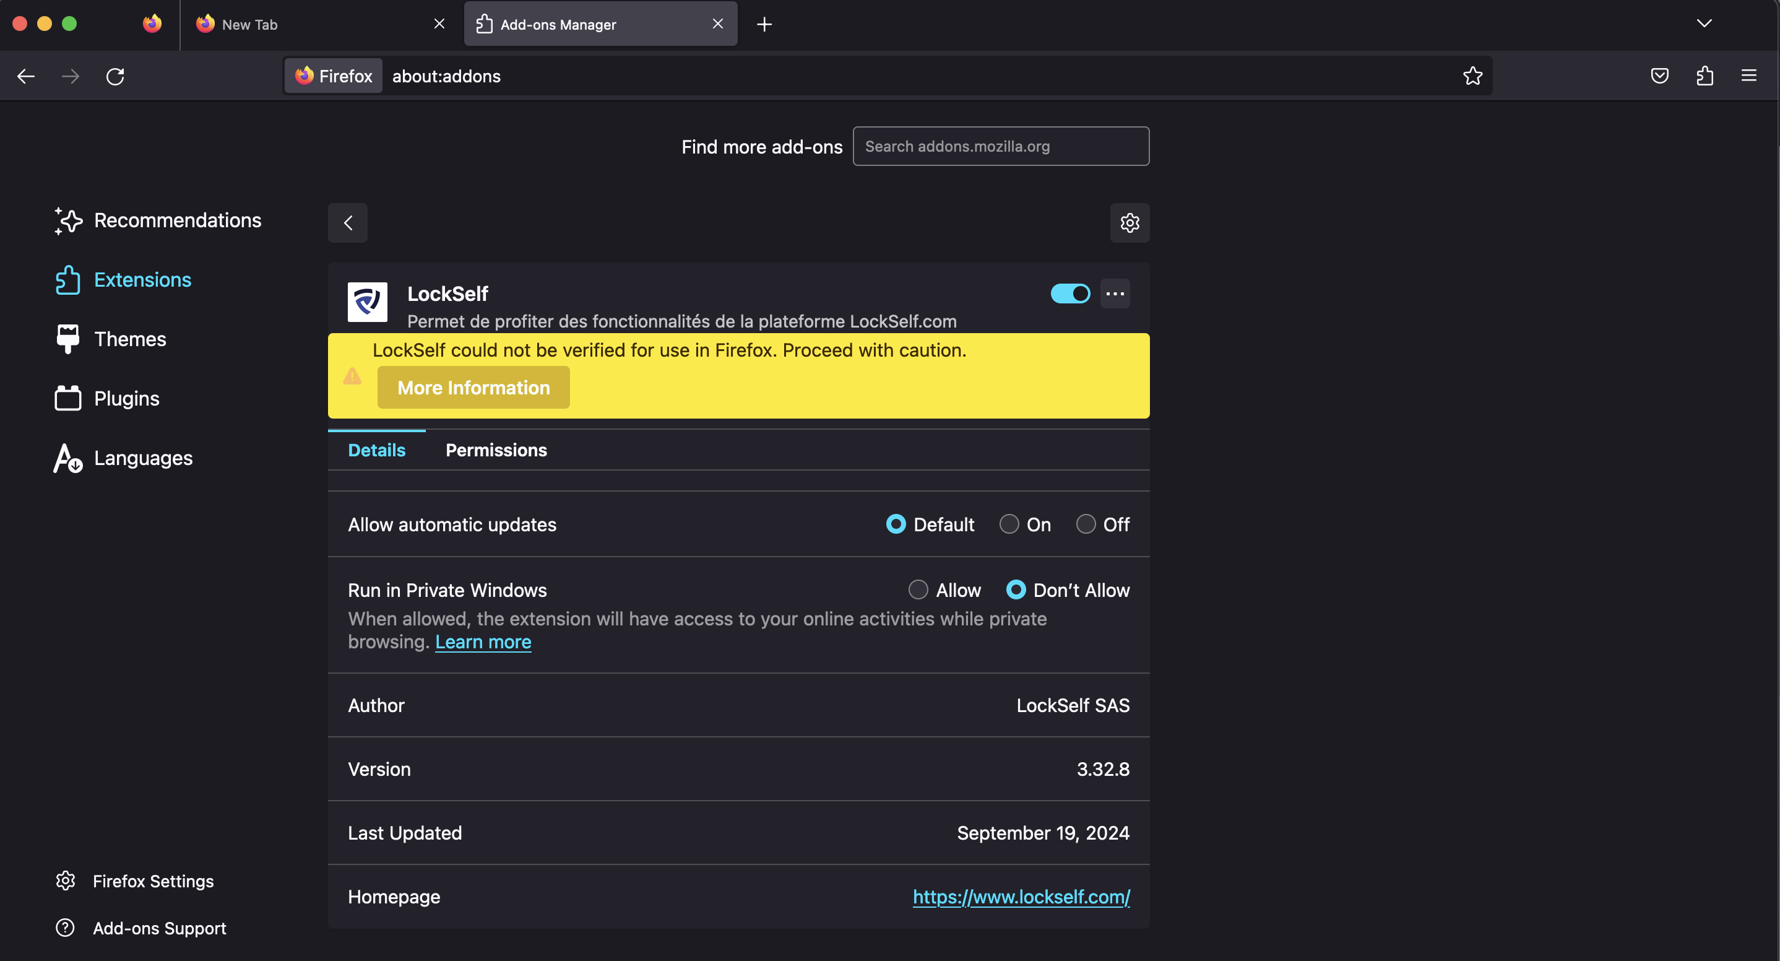
Task: Click the LockSelf SAS author name
Action: tap(1073, 706)
